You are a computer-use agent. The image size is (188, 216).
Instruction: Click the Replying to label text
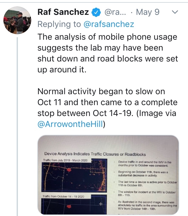coord(59,24)
